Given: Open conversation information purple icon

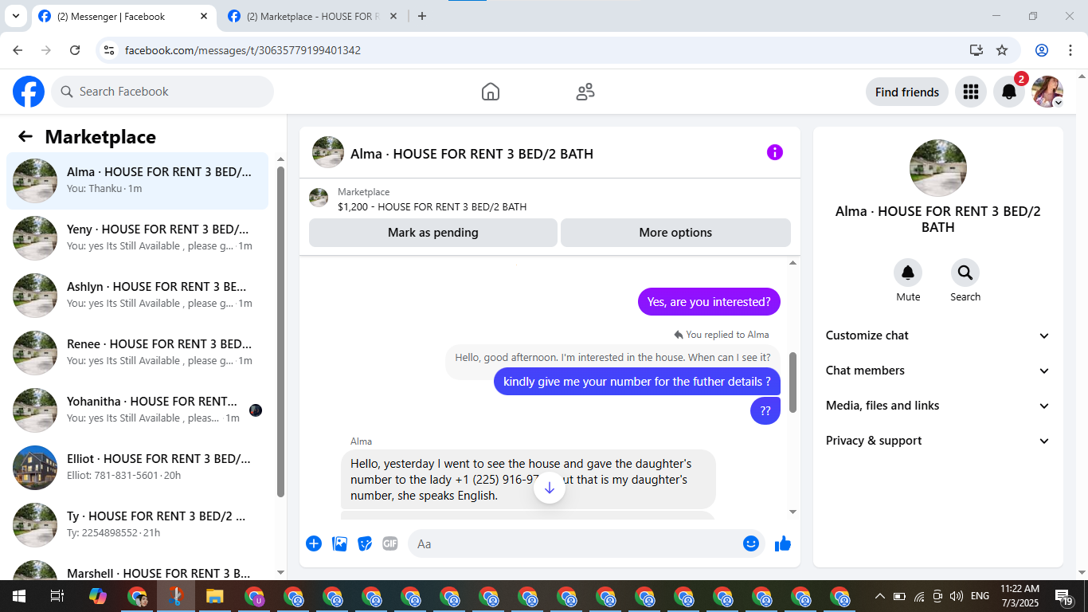Looking at the screenshot, I should pos(775,152).
